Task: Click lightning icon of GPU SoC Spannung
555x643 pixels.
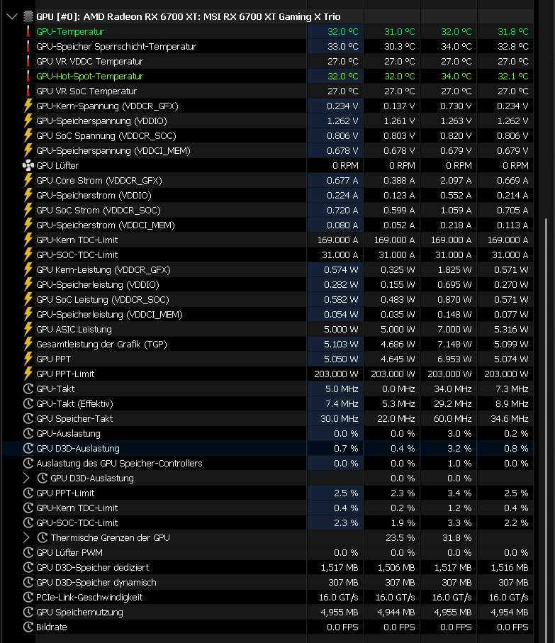Action: tap(28, 135)
